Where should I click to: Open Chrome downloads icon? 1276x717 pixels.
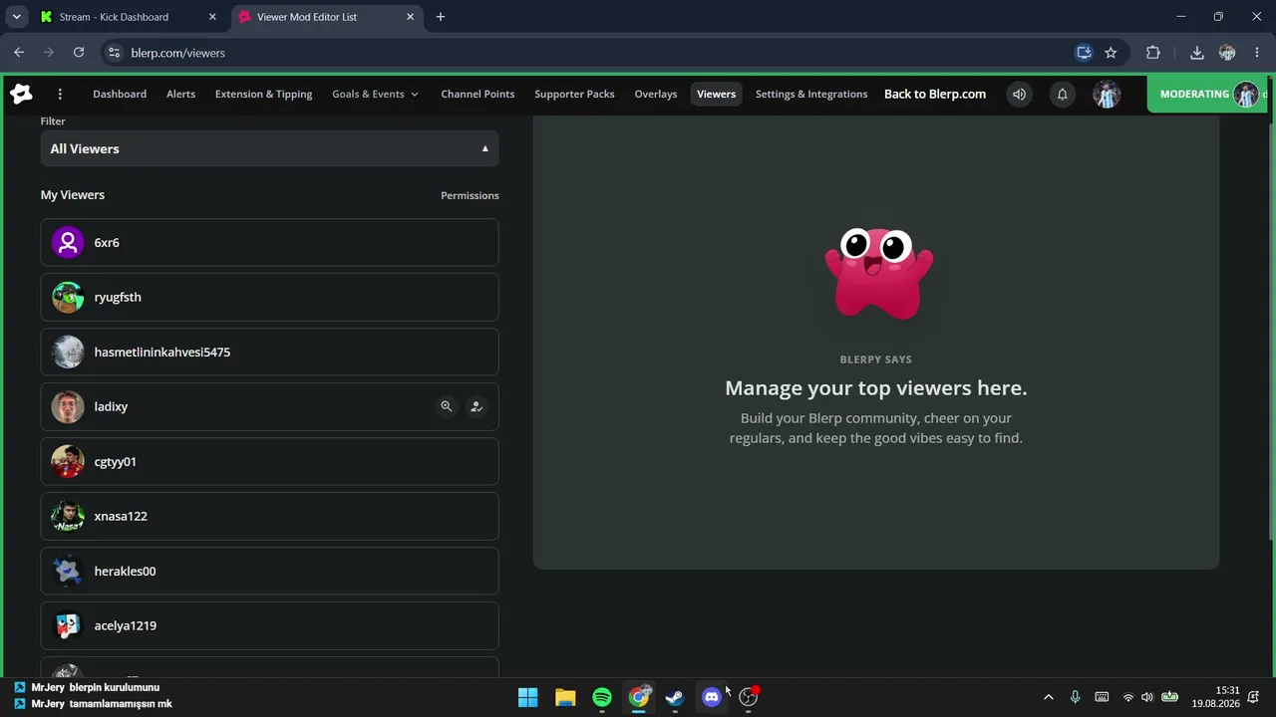pyautogui.click(x=1197, y=53)
